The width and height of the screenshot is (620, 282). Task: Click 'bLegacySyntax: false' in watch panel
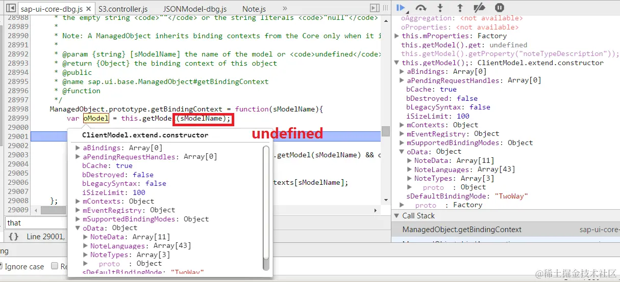coord(448,107)
